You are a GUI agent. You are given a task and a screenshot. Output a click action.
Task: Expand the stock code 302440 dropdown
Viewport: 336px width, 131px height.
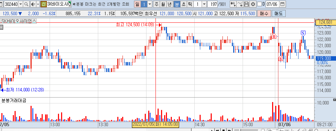pos(20,4)
